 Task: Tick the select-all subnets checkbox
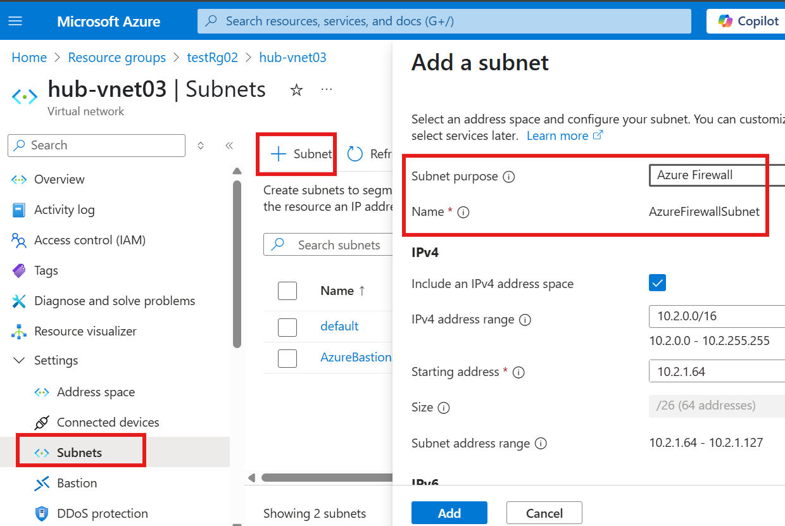tap(287, 291)
